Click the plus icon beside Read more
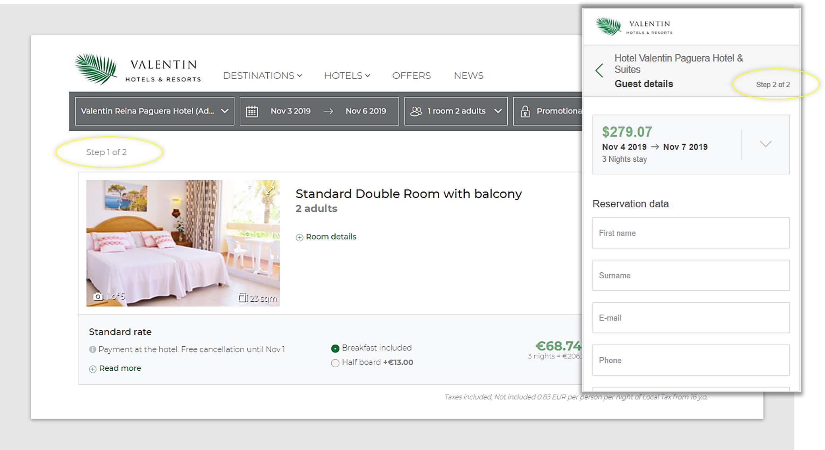The width and height of the screenshot is (825, 450). 93,369
